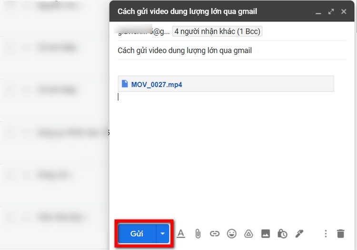
Task: Attach a file with the paperclip icon
Action: 198,234
